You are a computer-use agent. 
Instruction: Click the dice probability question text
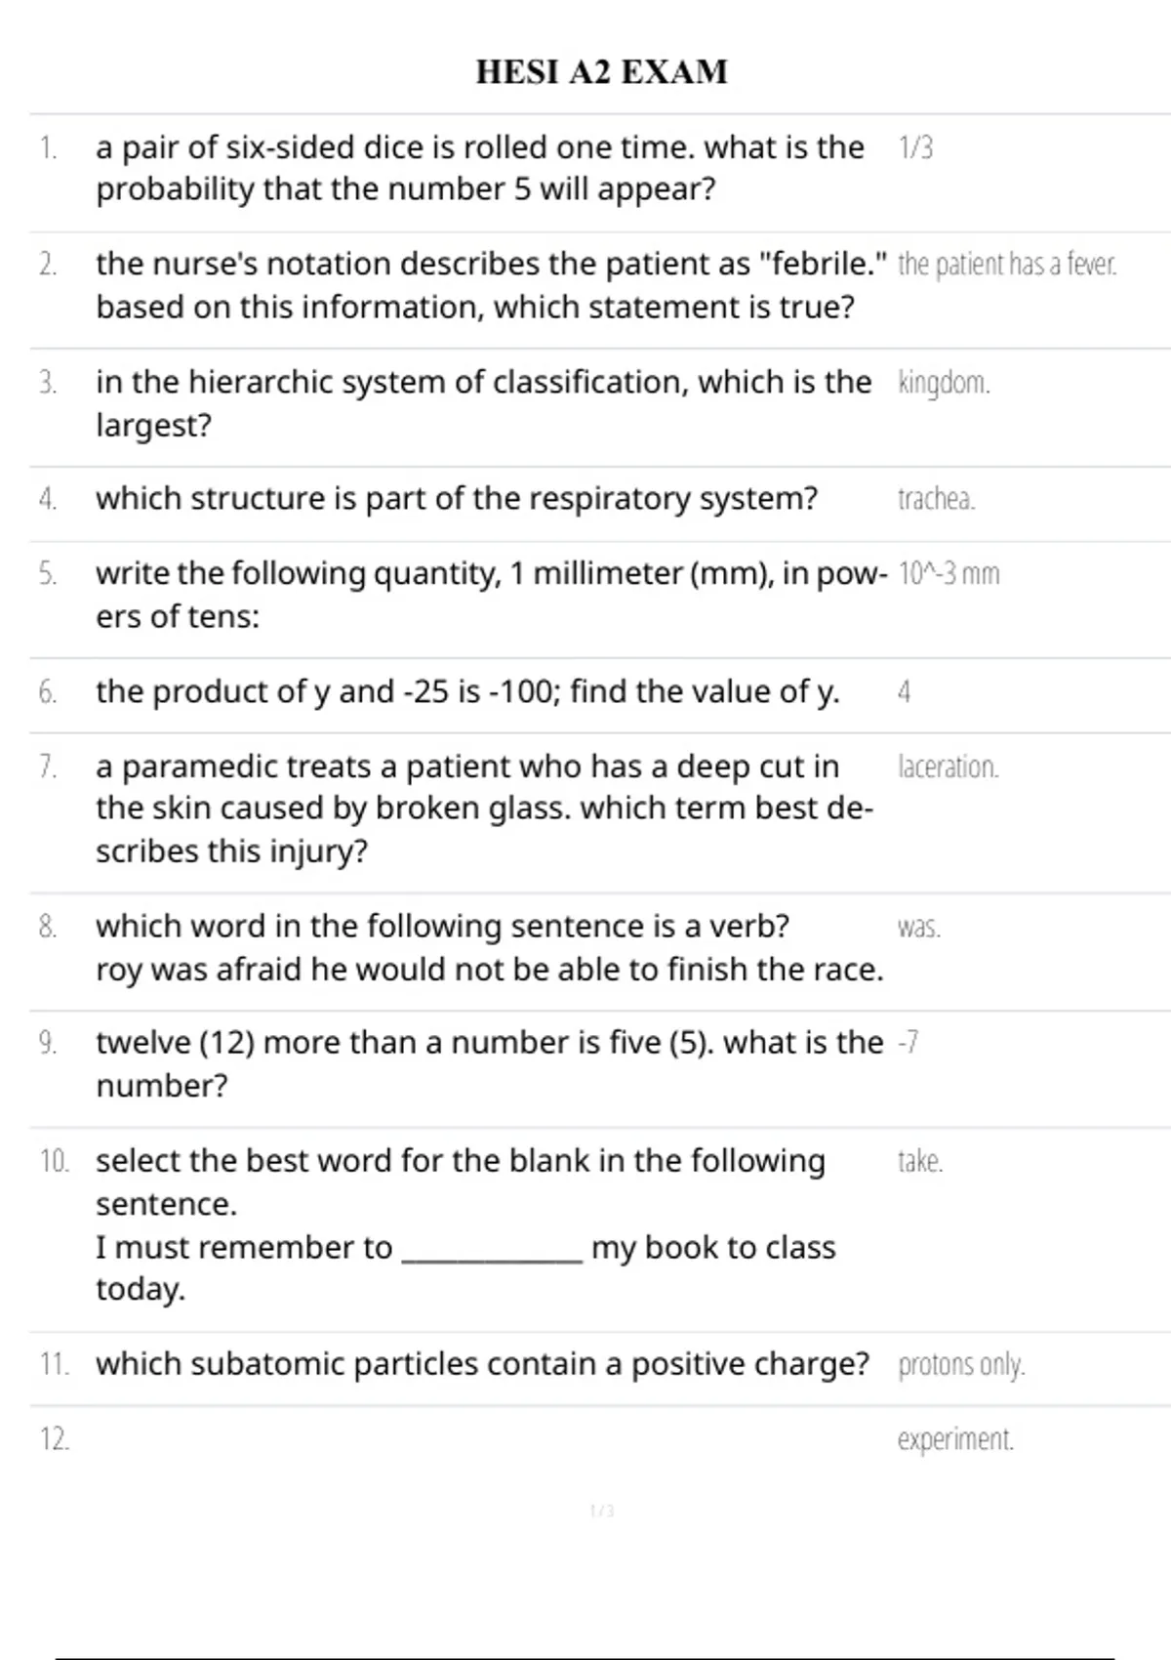pos(479,168)
